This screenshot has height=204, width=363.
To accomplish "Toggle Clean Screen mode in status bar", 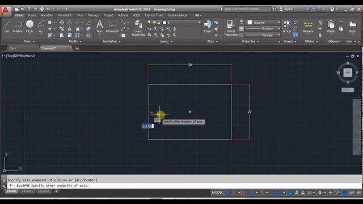I will coord(352,193).
